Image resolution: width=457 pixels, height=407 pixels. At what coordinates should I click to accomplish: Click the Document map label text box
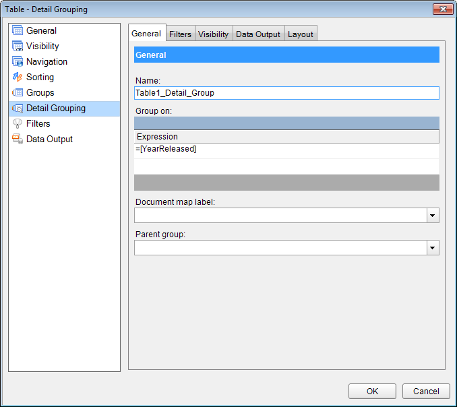point(280,216)
